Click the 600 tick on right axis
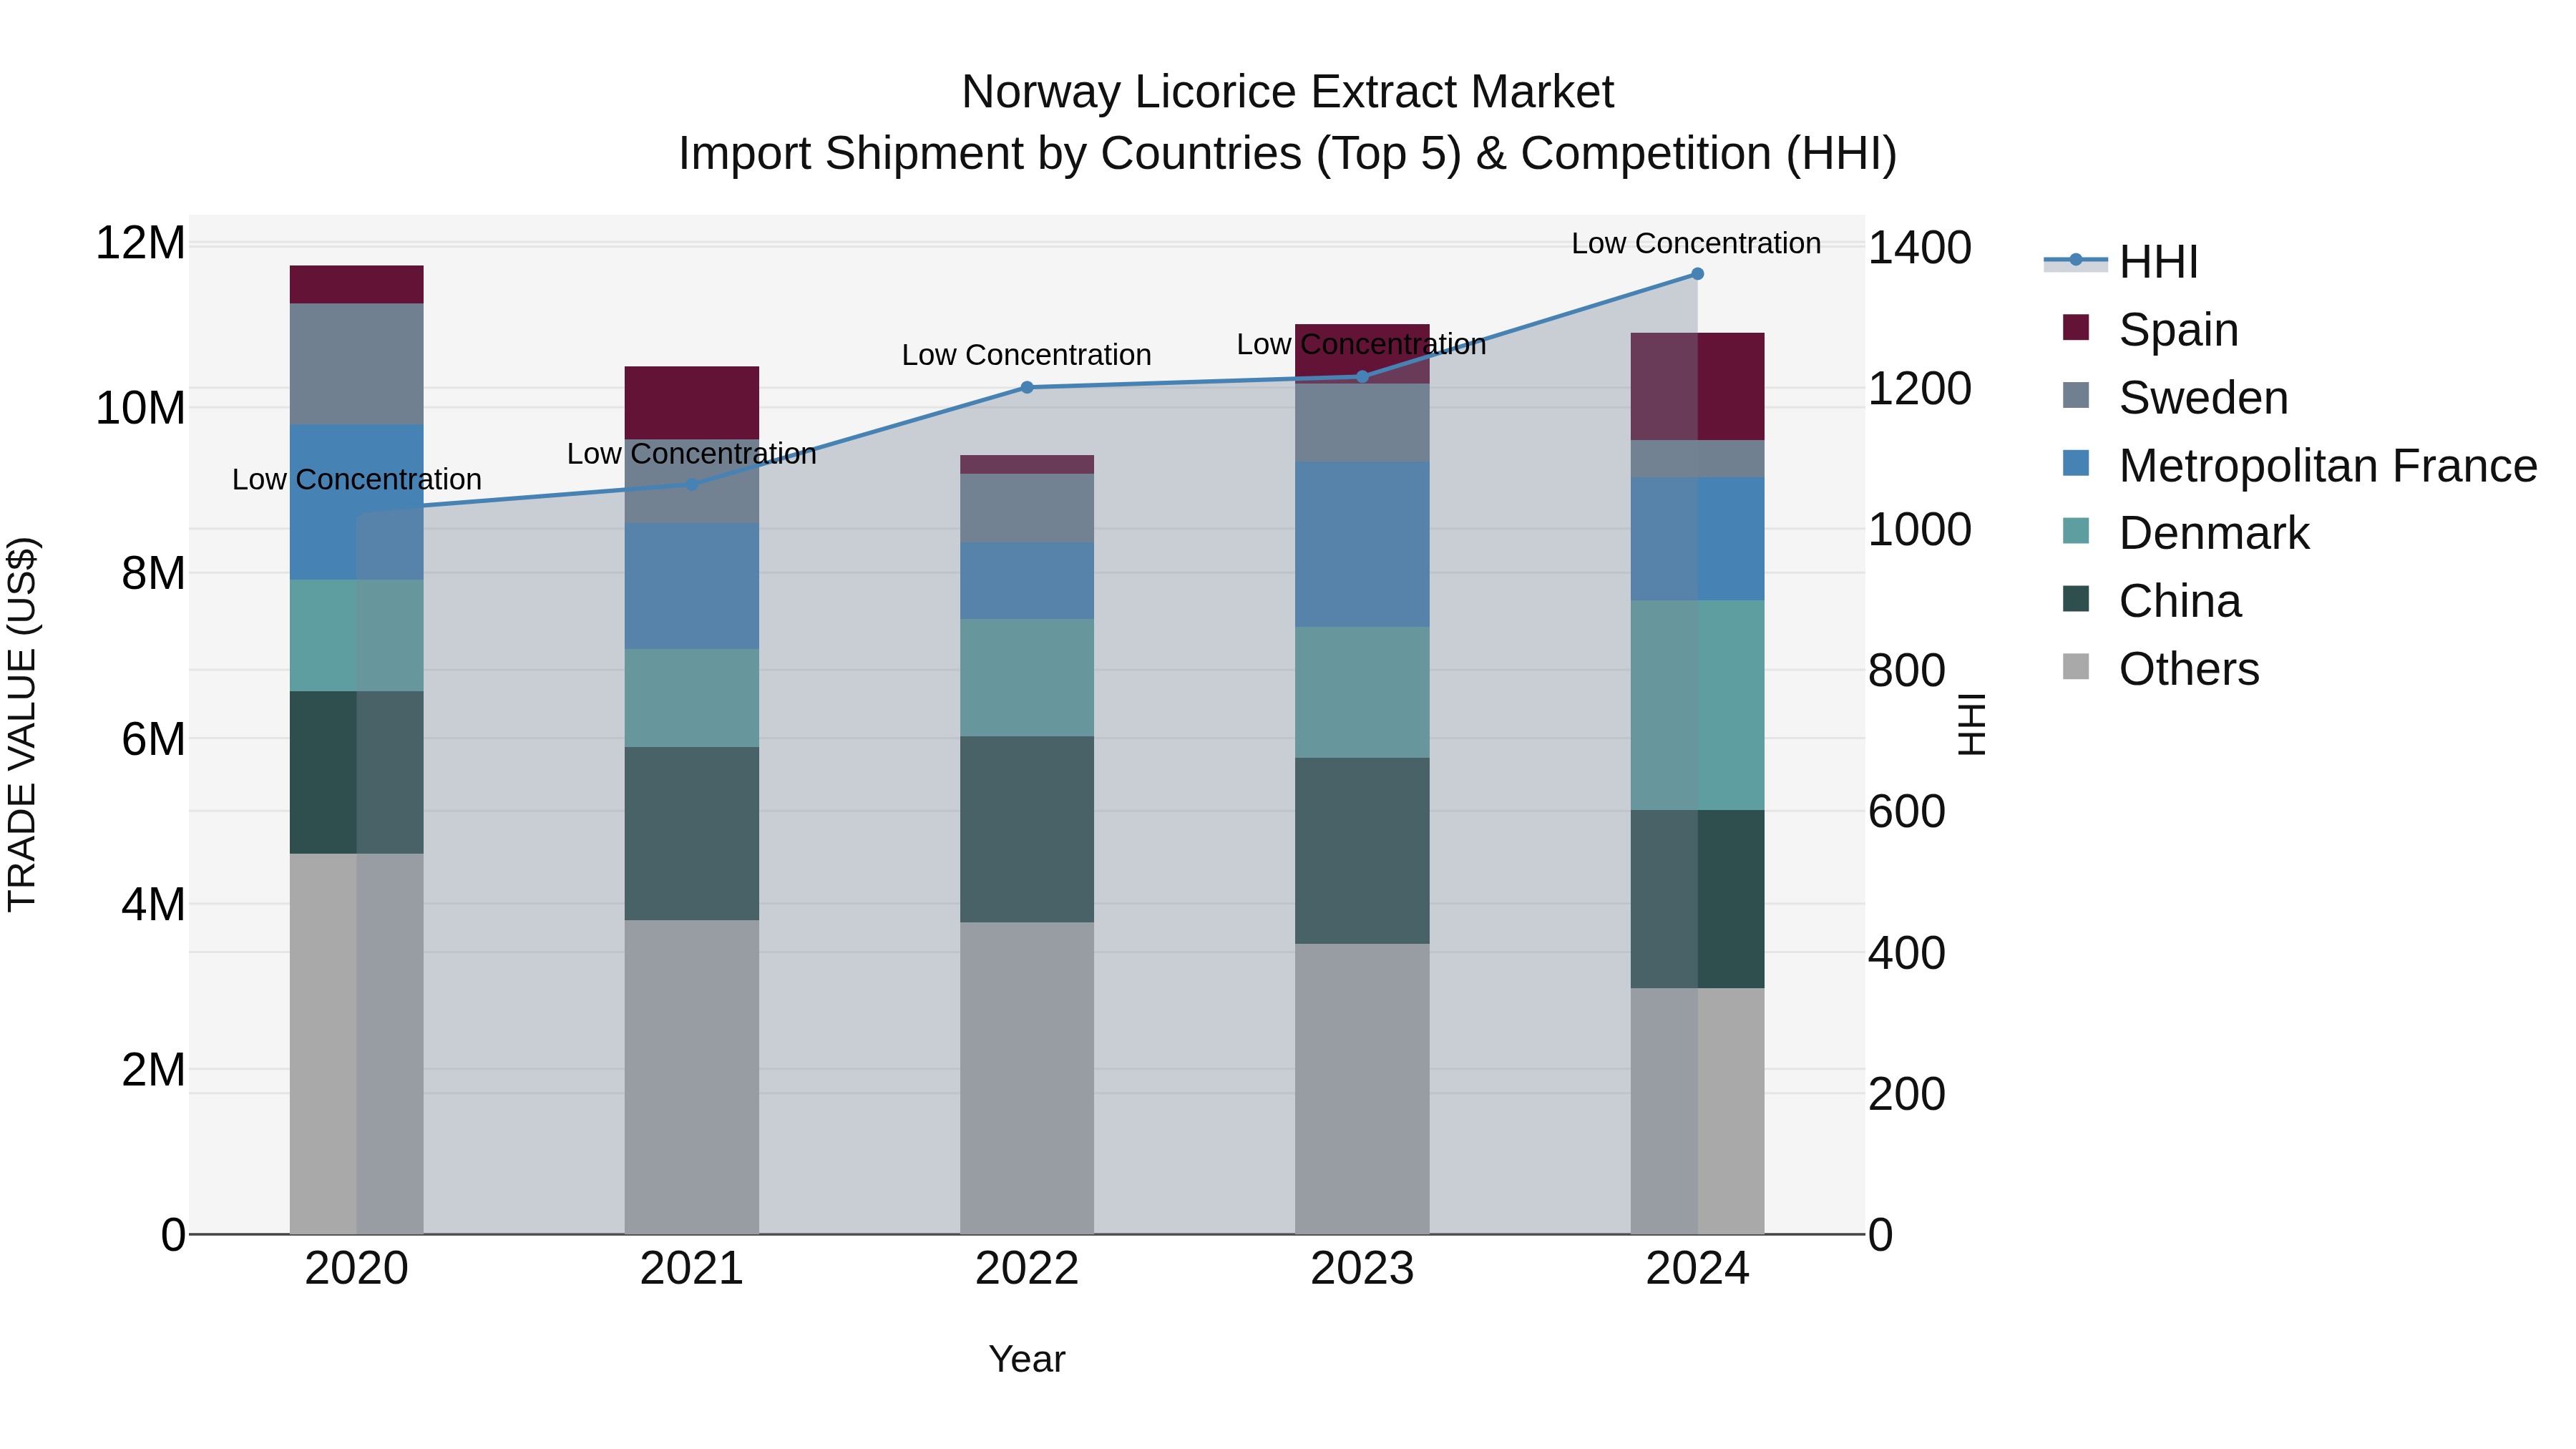 [1907, 811]
